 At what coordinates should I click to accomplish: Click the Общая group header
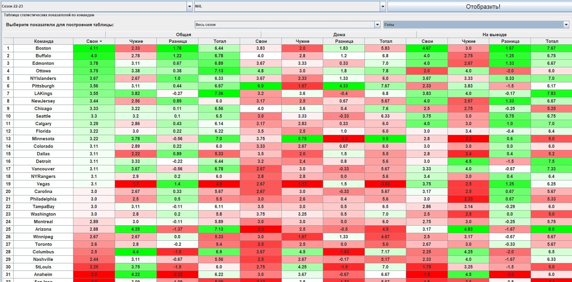183,35
